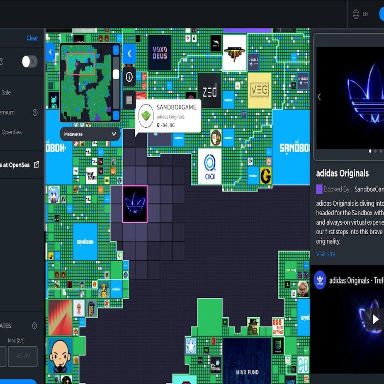Screen dimensions: 384x384
Task: Click the map info icon button
Action: [129, 77]
